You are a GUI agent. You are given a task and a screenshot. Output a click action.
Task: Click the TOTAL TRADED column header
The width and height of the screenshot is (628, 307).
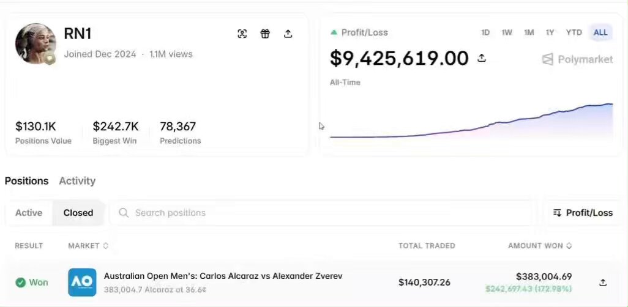427,246
